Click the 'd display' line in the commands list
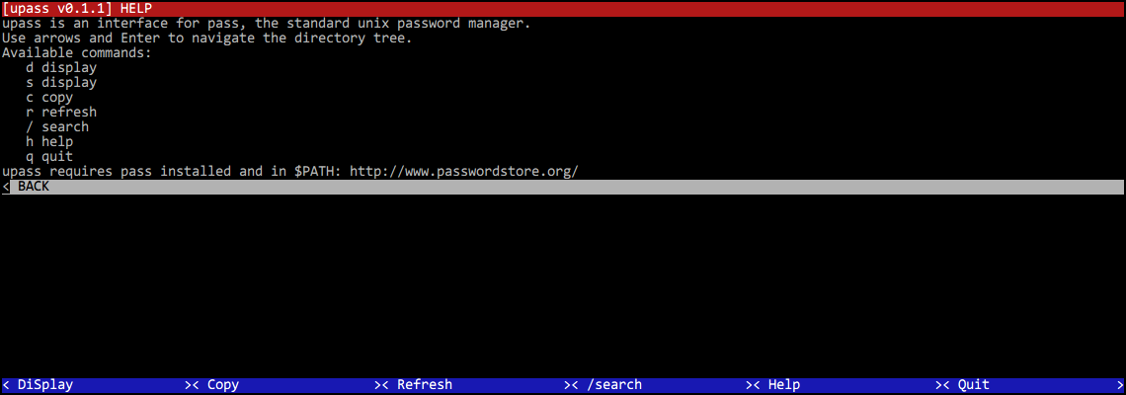The image size is (1126, 395). (x=61, y=68)
